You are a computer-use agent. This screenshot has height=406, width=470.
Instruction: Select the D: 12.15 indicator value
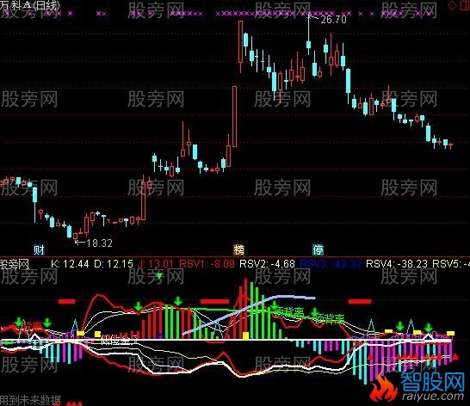point(114,264)
